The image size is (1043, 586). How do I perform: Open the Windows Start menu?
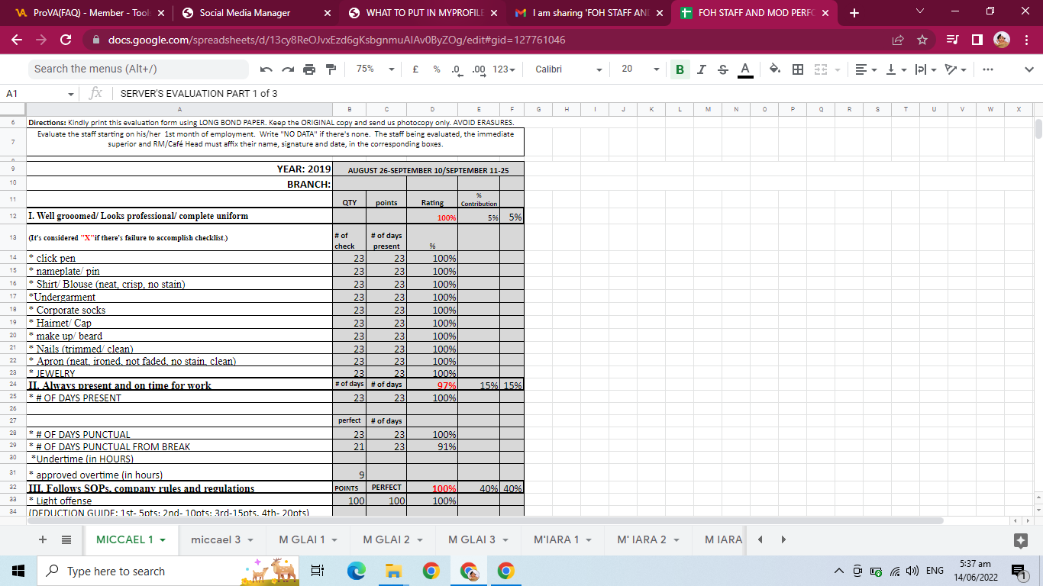pos(18,571)
